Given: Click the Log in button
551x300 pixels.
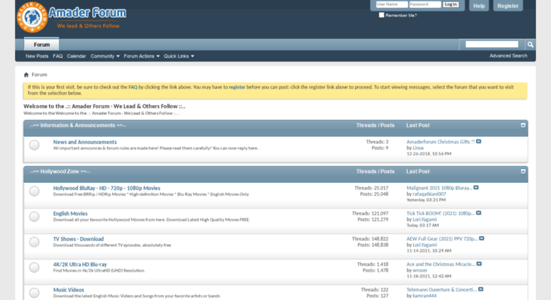Looking at the screenshot, I should 450,4.
